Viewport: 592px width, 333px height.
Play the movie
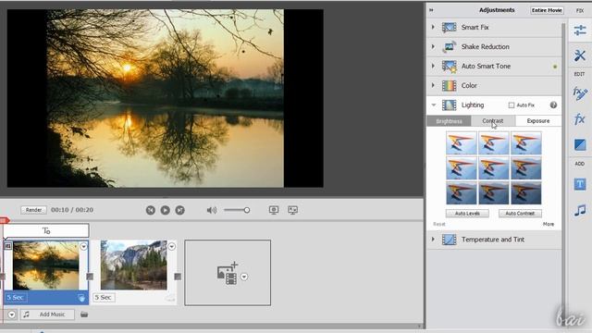165,210
